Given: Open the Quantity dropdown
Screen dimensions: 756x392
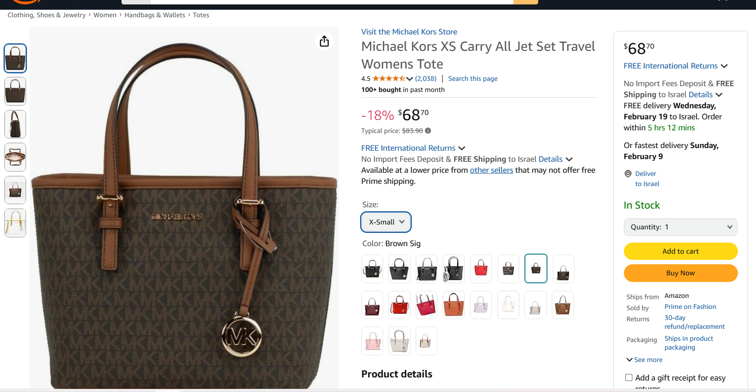Looking at the screenshot, I should point(680,227).
